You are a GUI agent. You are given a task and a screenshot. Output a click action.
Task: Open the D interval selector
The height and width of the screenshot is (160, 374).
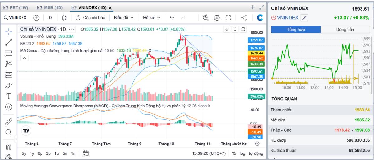pos(50,18)
